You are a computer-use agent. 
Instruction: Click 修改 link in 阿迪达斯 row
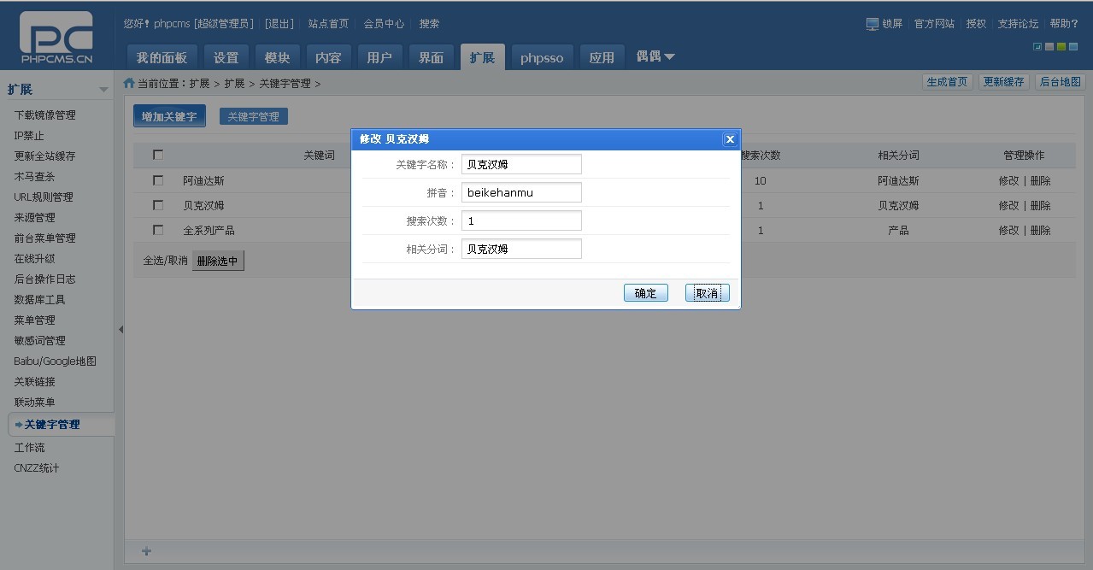point(1008,180)
